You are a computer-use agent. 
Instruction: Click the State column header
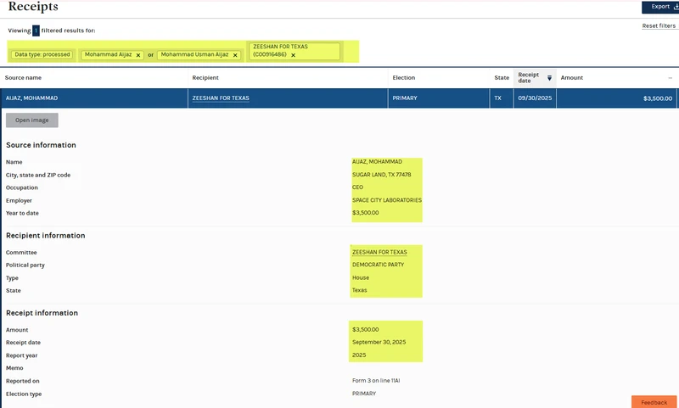[x=502, y=78]
